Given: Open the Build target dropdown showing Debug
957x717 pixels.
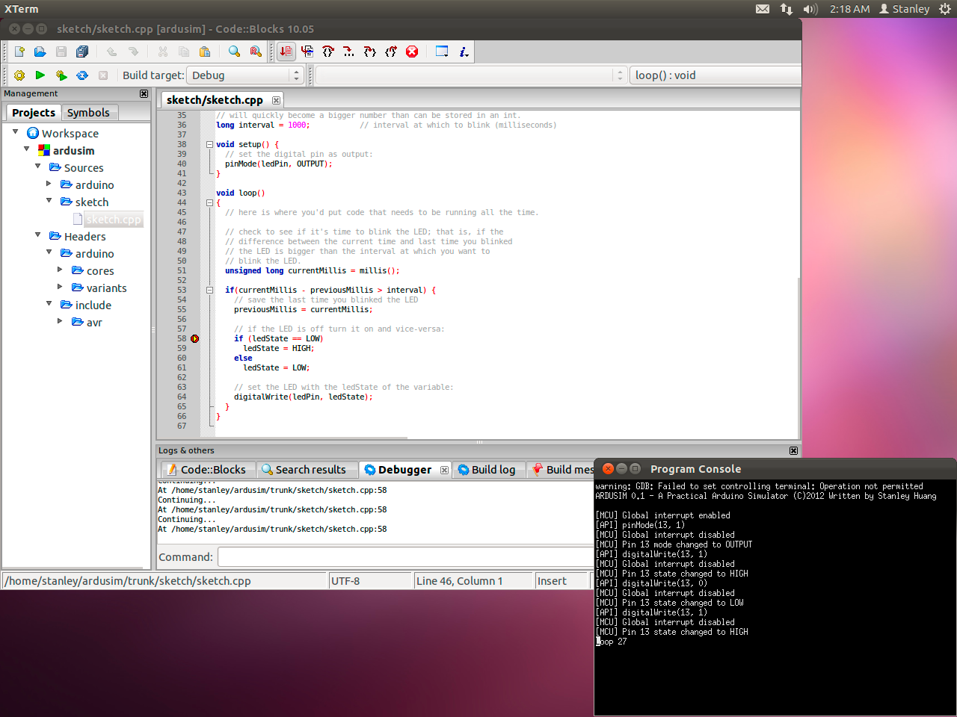Looking at the screenshot, I should point(295,75).
